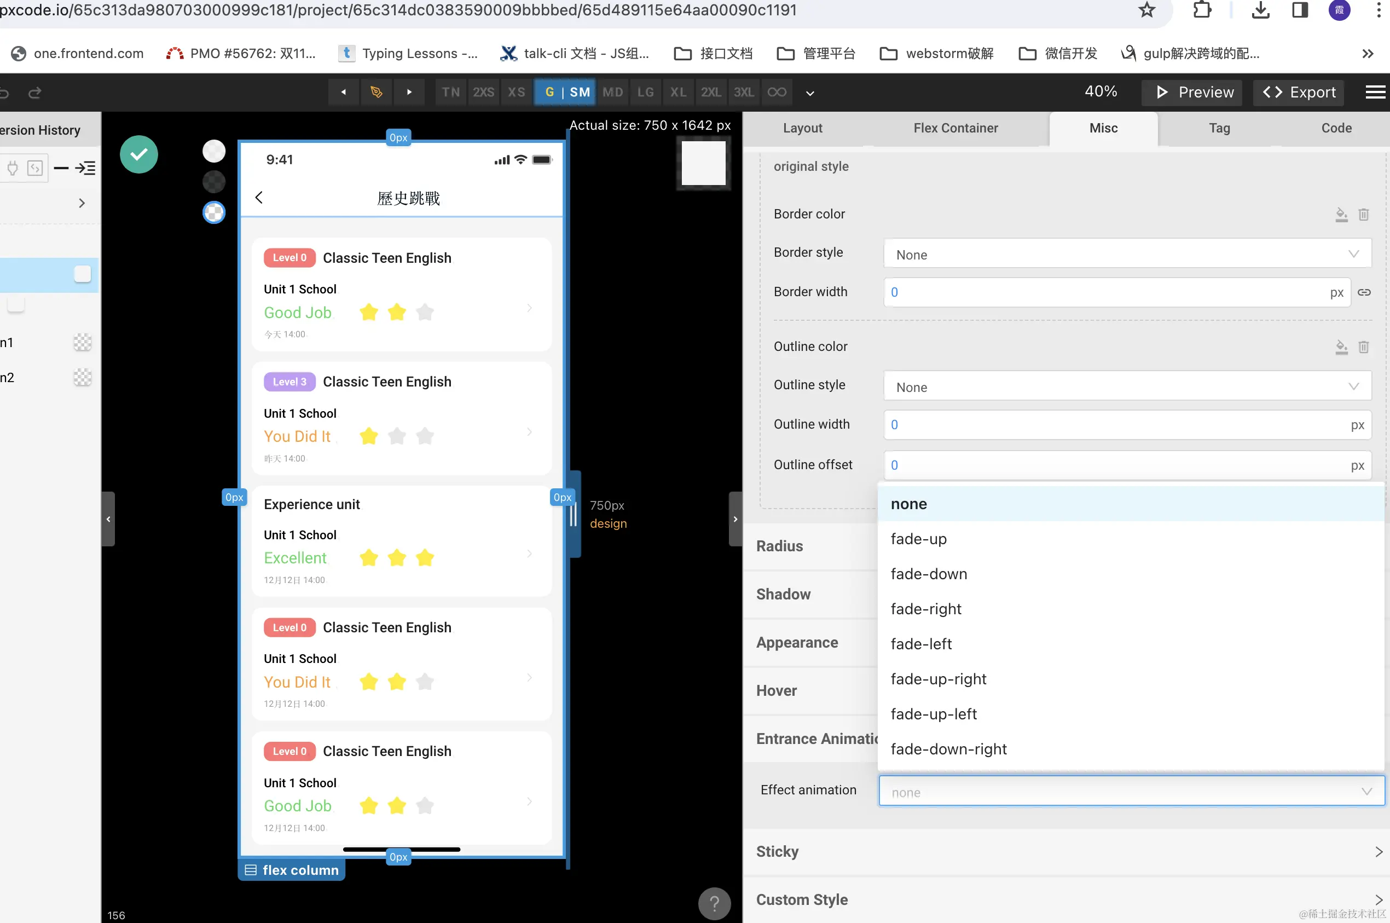1390x923 pixels.
Task: Click the green checkmark status circle
Action: point(139,154)
